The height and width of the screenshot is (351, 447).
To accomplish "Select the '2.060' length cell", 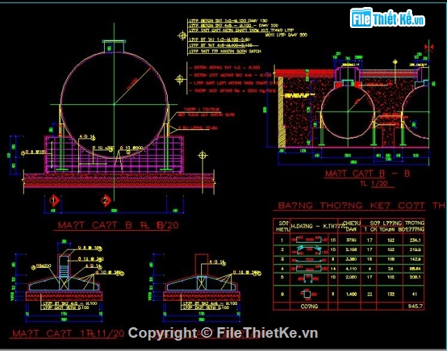I will click(x=351, y=277).
